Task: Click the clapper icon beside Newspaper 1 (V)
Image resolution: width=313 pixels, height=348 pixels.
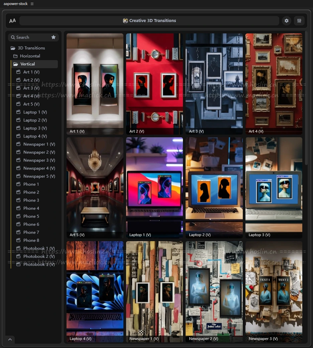Action: pyautogui.click(x=18, y=144)
